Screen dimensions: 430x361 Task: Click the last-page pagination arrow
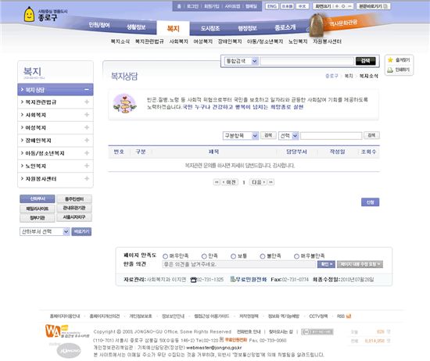pyautogui.click(x=271, y=182)
